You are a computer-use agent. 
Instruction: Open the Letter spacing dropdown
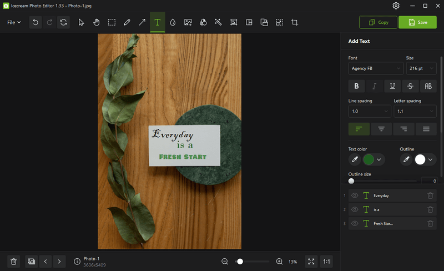(x=415, y=111)
